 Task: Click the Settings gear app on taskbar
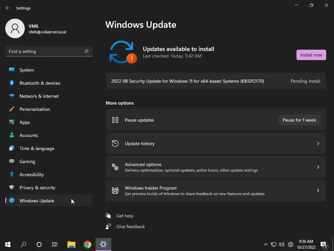(x=103, y=244)
